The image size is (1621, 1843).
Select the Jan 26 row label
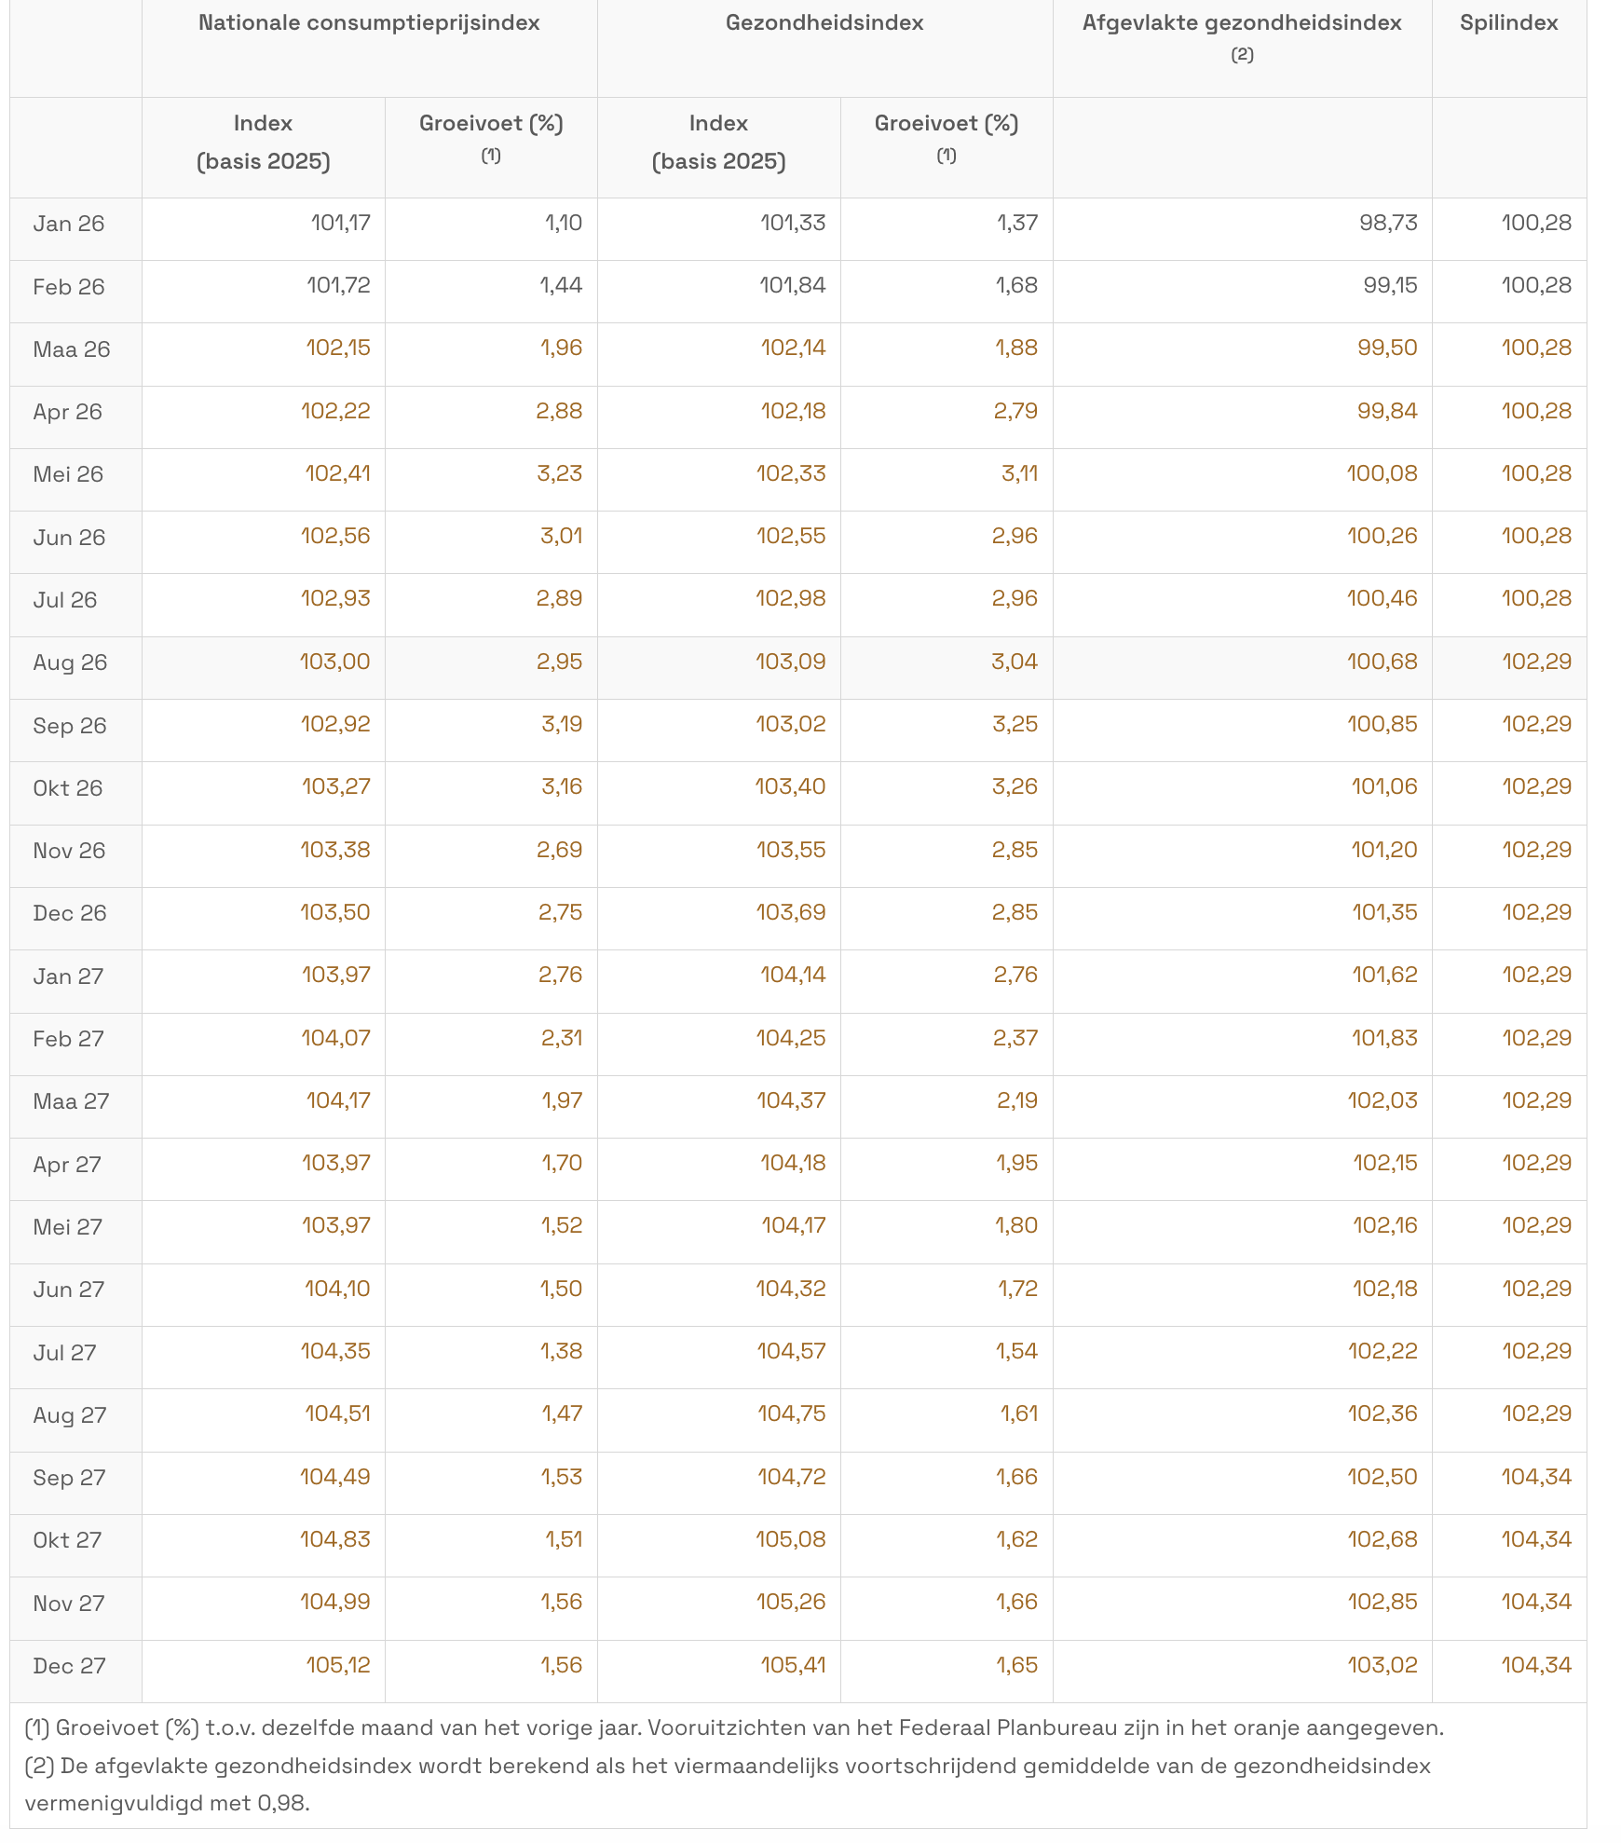click(x=69, y=224)
